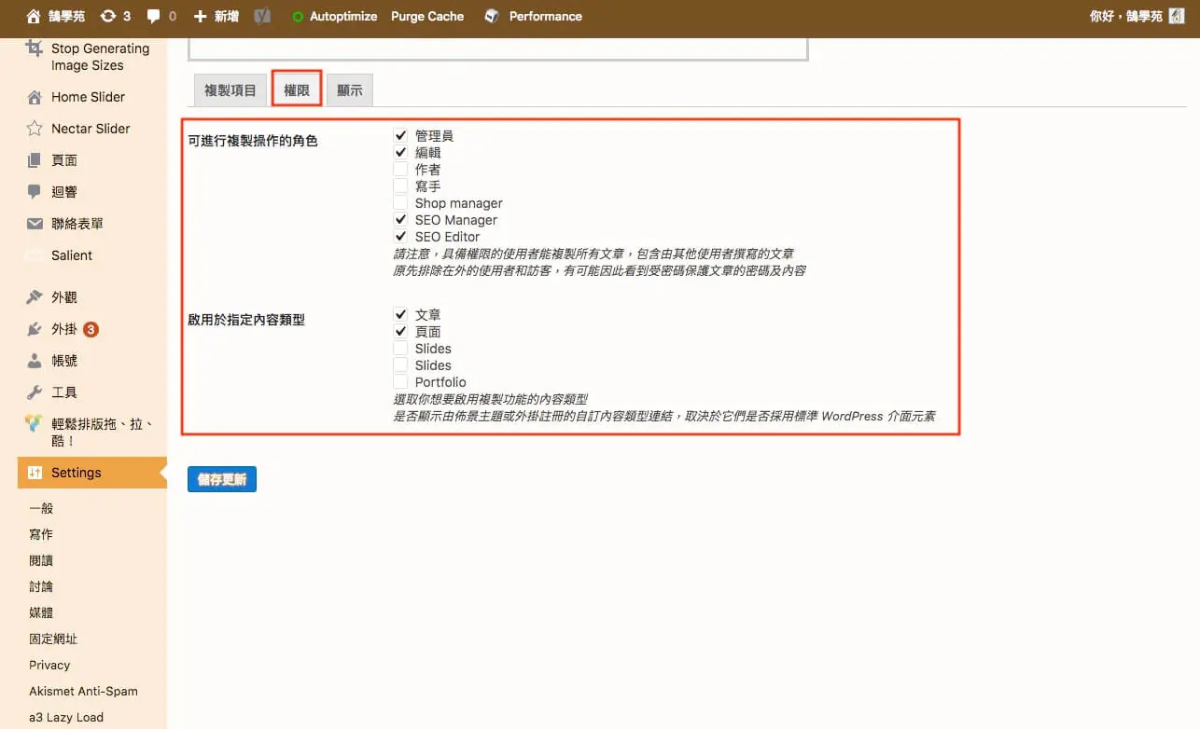Click the 工具 wrench icon
The height and width of the screenshot is (729, 1200).
coord(35,392)
